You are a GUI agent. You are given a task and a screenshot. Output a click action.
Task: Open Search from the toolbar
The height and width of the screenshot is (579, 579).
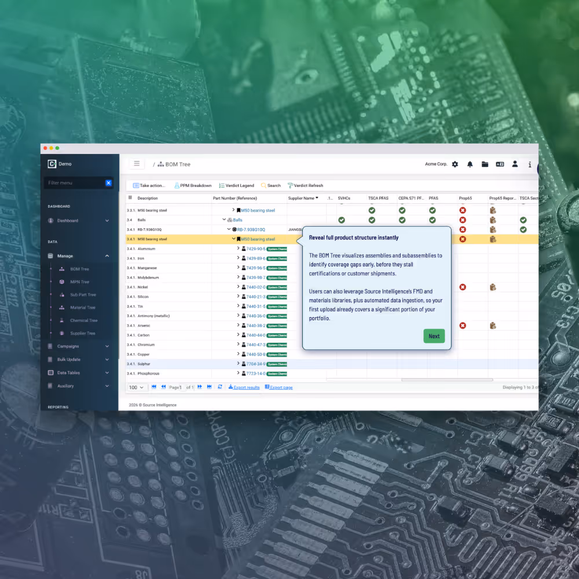271,185
